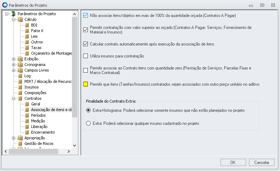
Task: Click the BDI item icon
Action: coord(27,25)
